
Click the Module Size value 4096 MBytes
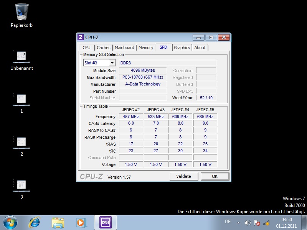tap(143, 70)
